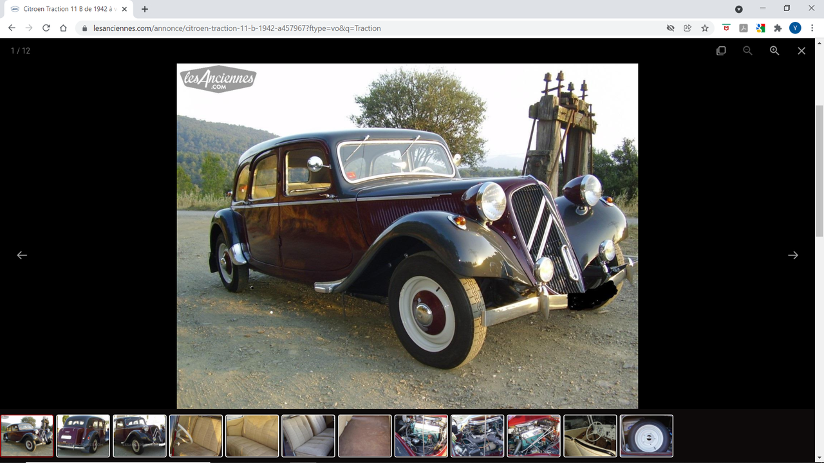
Task: Zoom in on the gallery photo
Action: tap(774, 51)
